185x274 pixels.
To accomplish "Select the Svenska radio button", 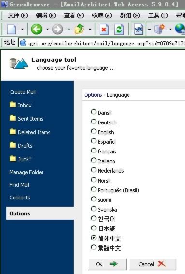I will point(93,209).
